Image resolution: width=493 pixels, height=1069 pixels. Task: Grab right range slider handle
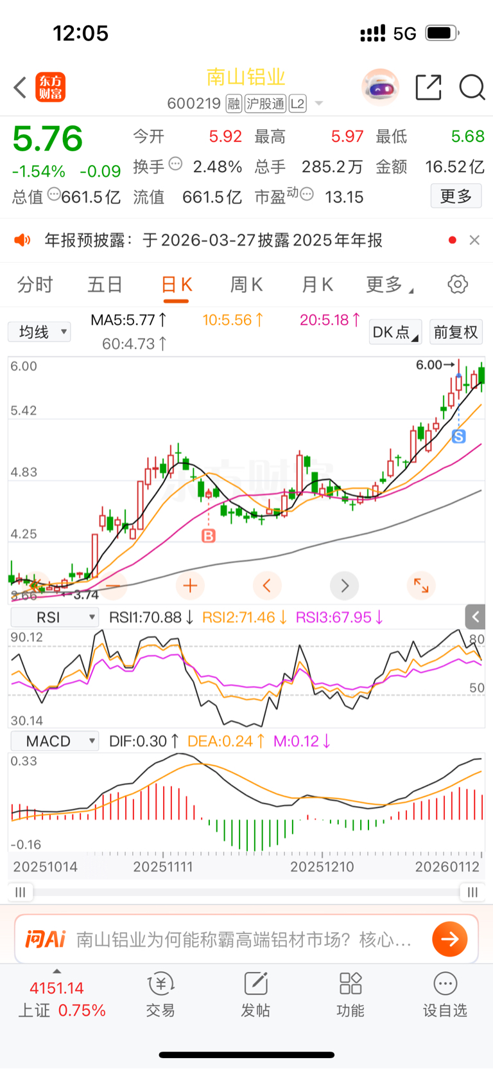[x=472, y=892]
